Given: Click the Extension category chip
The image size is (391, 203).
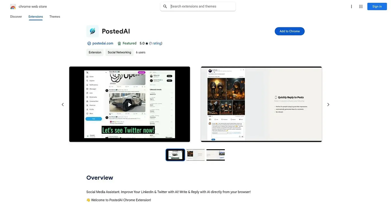Looking at the screenshot, I should (95, 52).
